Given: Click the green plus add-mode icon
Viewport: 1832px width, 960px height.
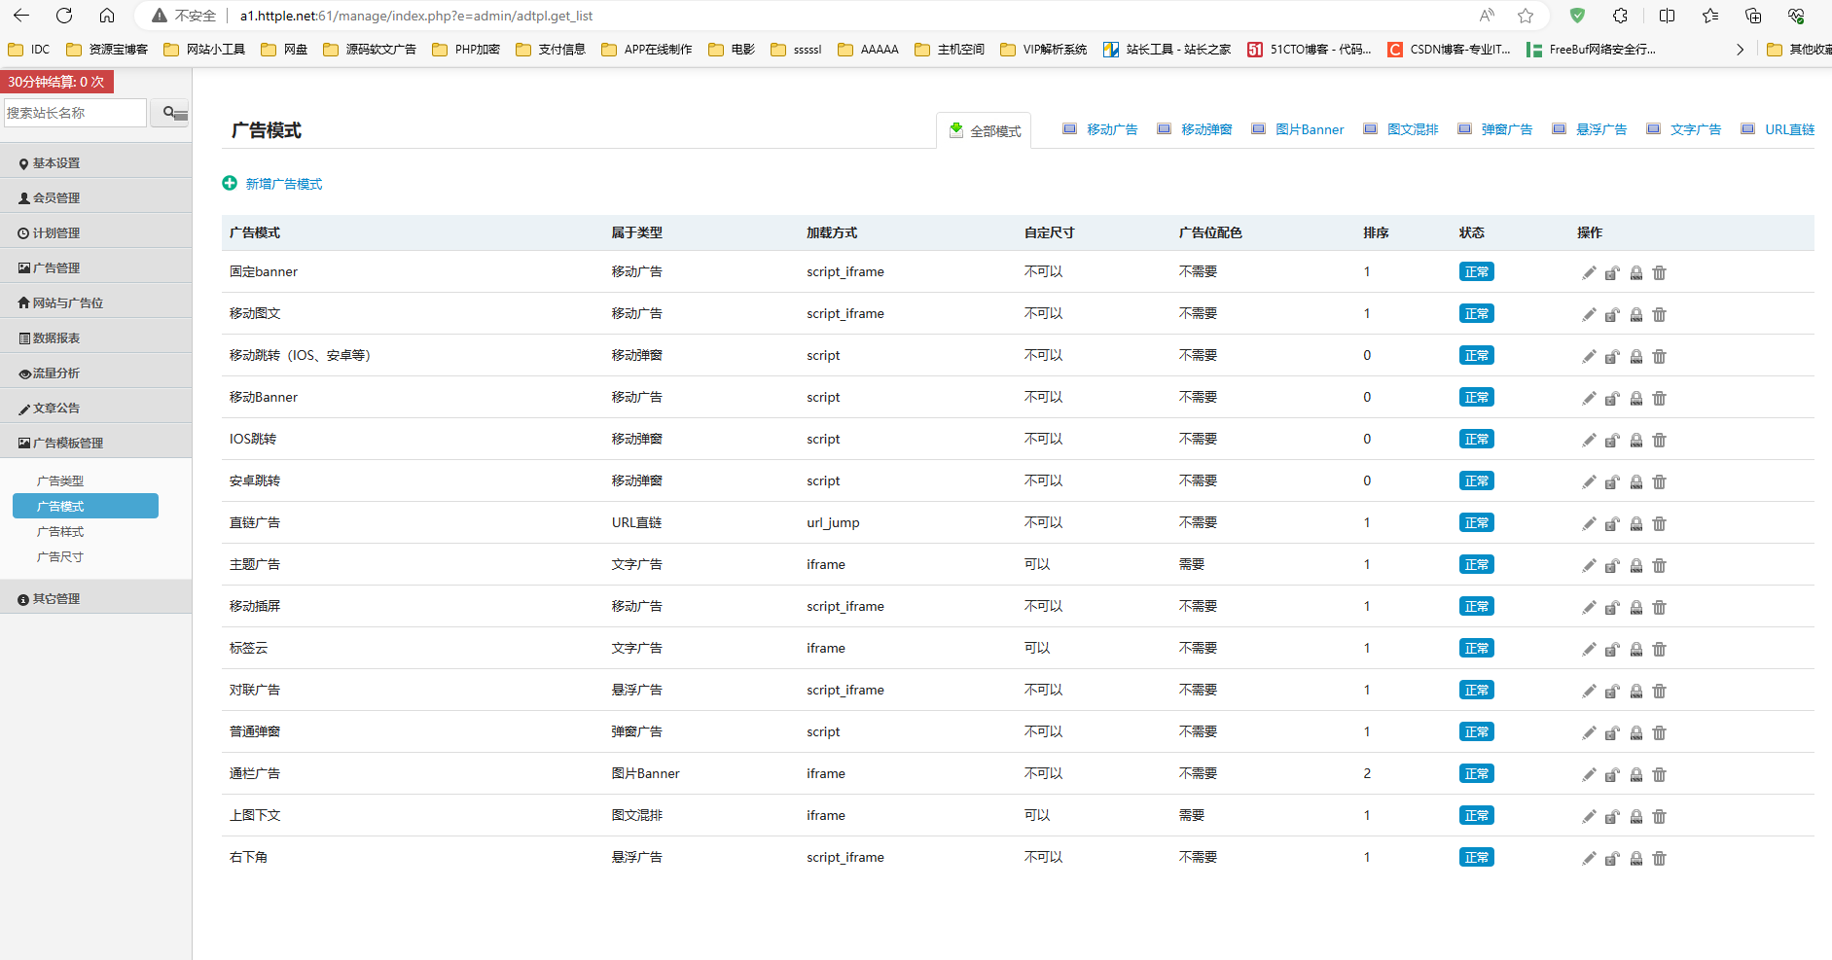Looking at the screenshot, I should [x=230, y=183].
